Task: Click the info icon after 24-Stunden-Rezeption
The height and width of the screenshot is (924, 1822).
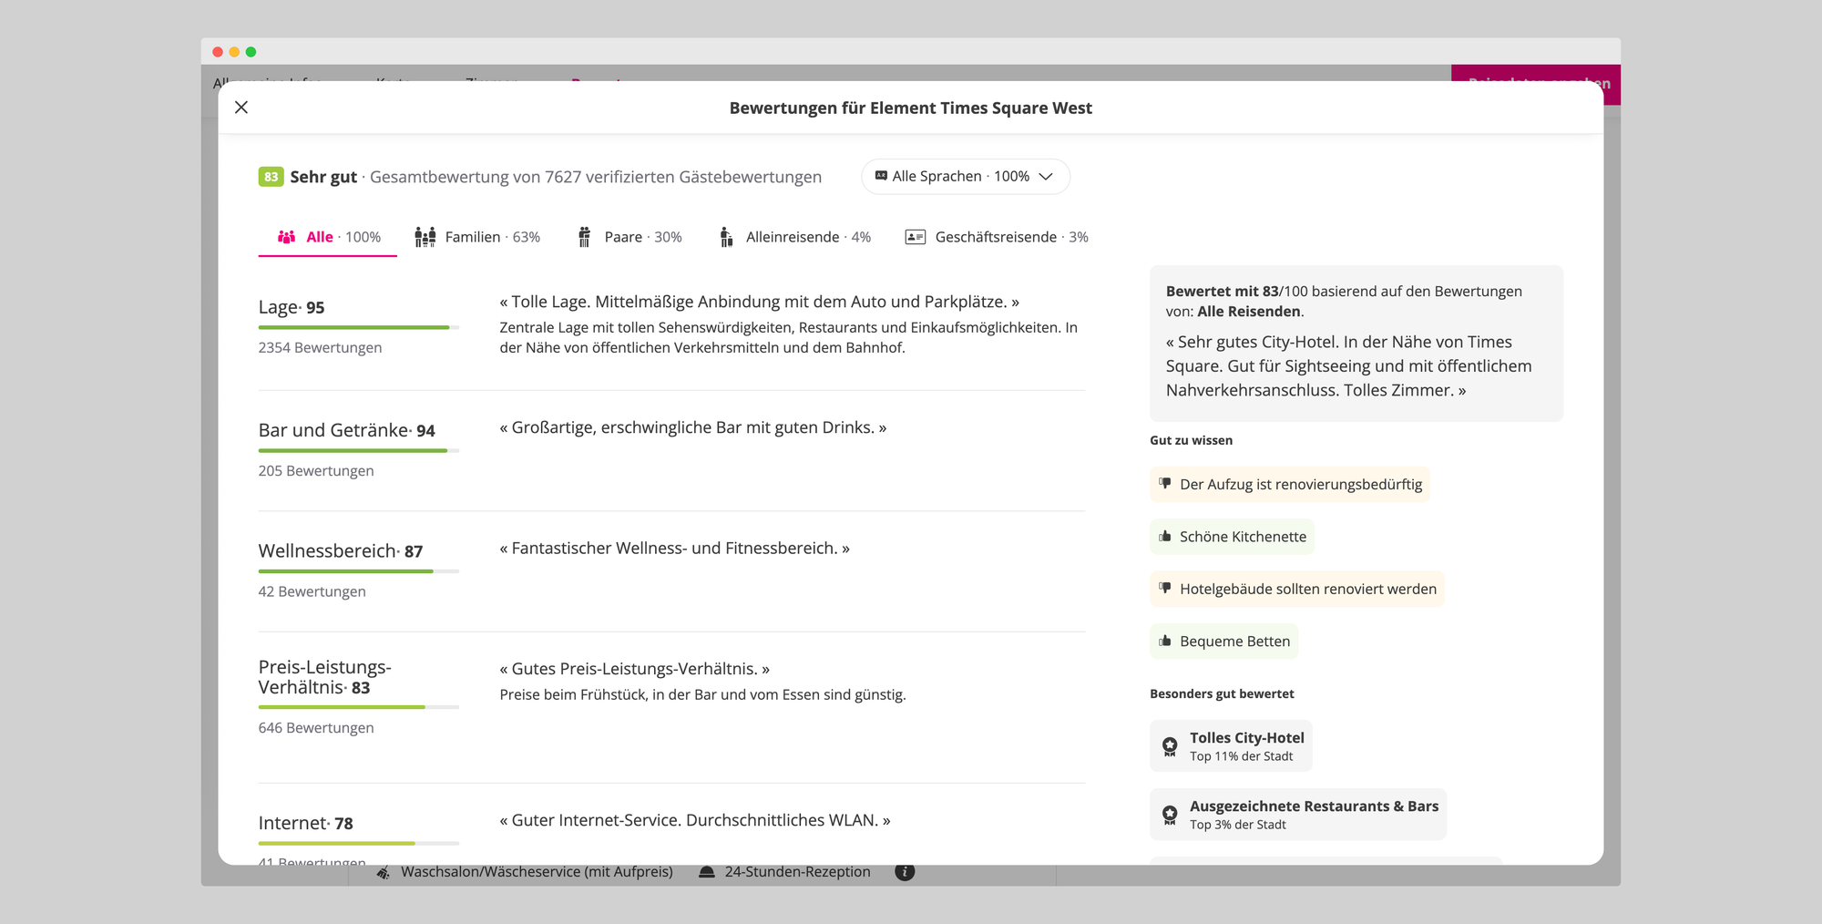Action: pyautogui.click(x=905, y=872)
